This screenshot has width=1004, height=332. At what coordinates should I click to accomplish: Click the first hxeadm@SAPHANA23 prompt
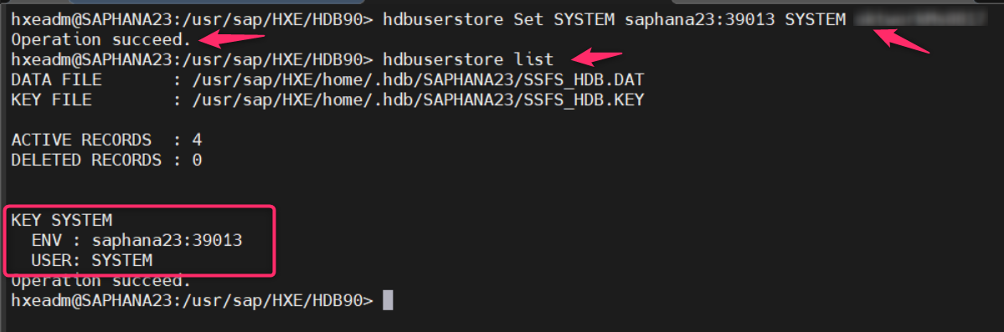pyautogui.click(x=192, y=20)
